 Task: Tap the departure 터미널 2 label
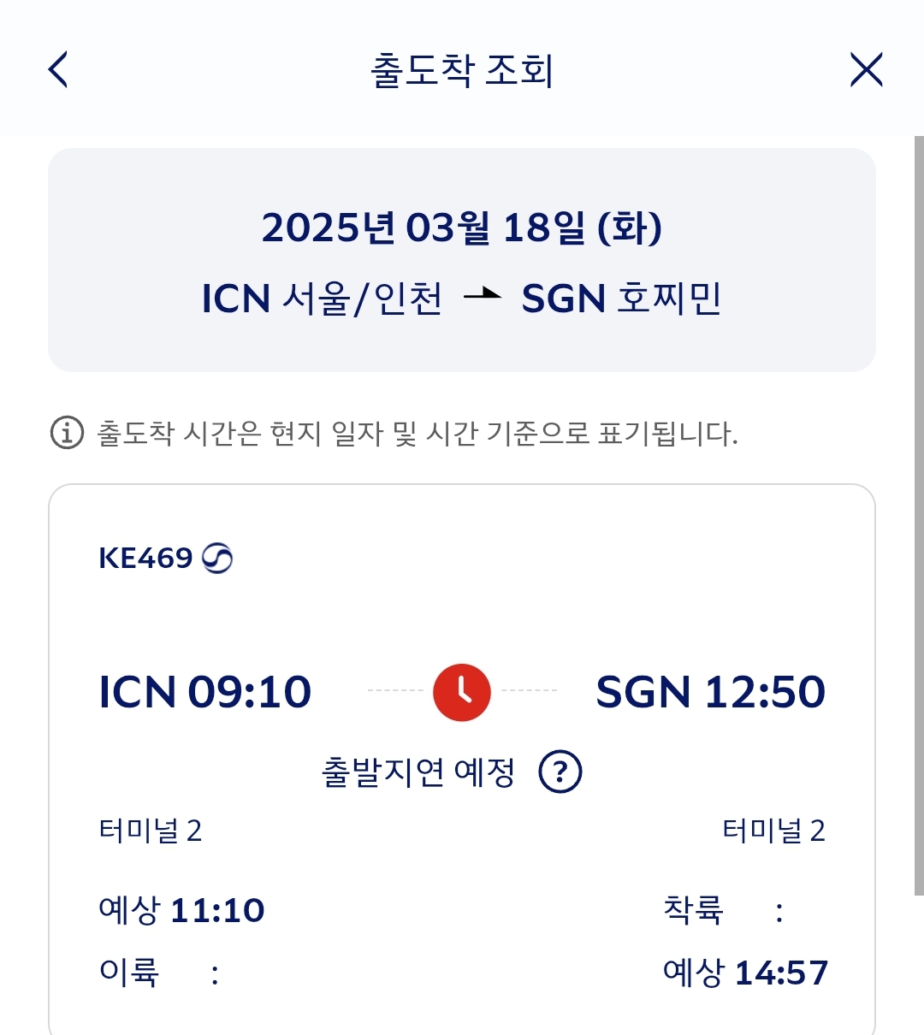point(151,831)
